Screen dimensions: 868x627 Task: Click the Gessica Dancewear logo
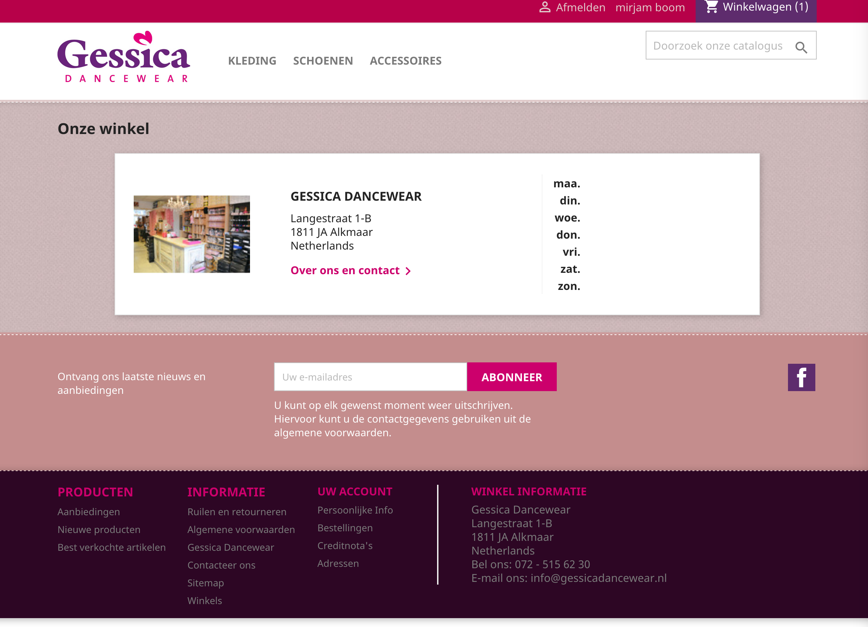pyautogui.click(x=123, y=57)
